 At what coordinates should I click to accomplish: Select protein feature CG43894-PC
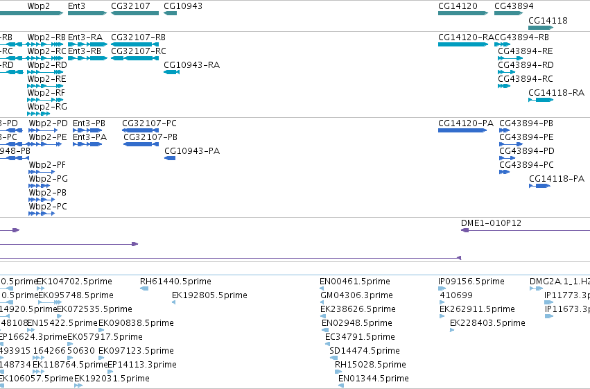pyautogui.click(x=505, y=172)
